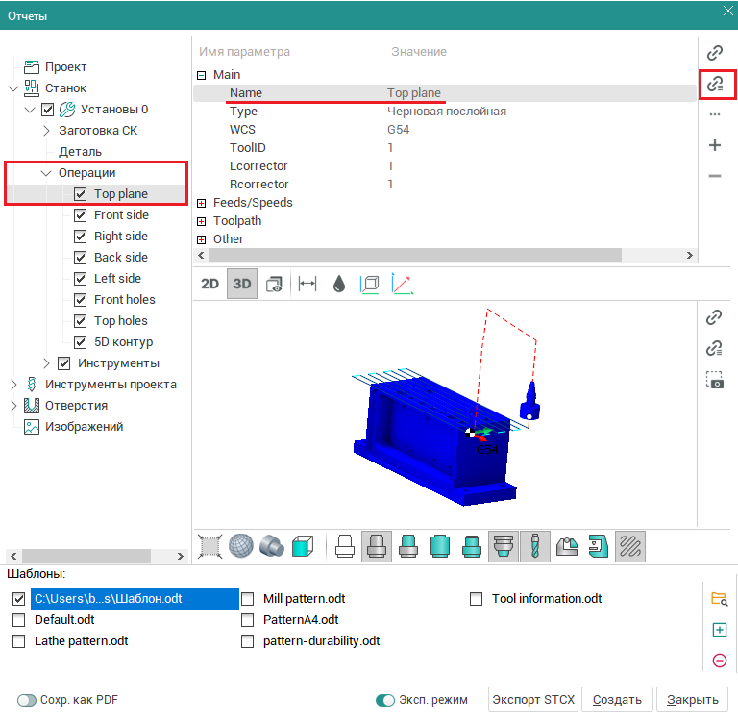Toggle the milling tool visibility icon
Viewport: 738px width, 724px height.
(534, 546)
